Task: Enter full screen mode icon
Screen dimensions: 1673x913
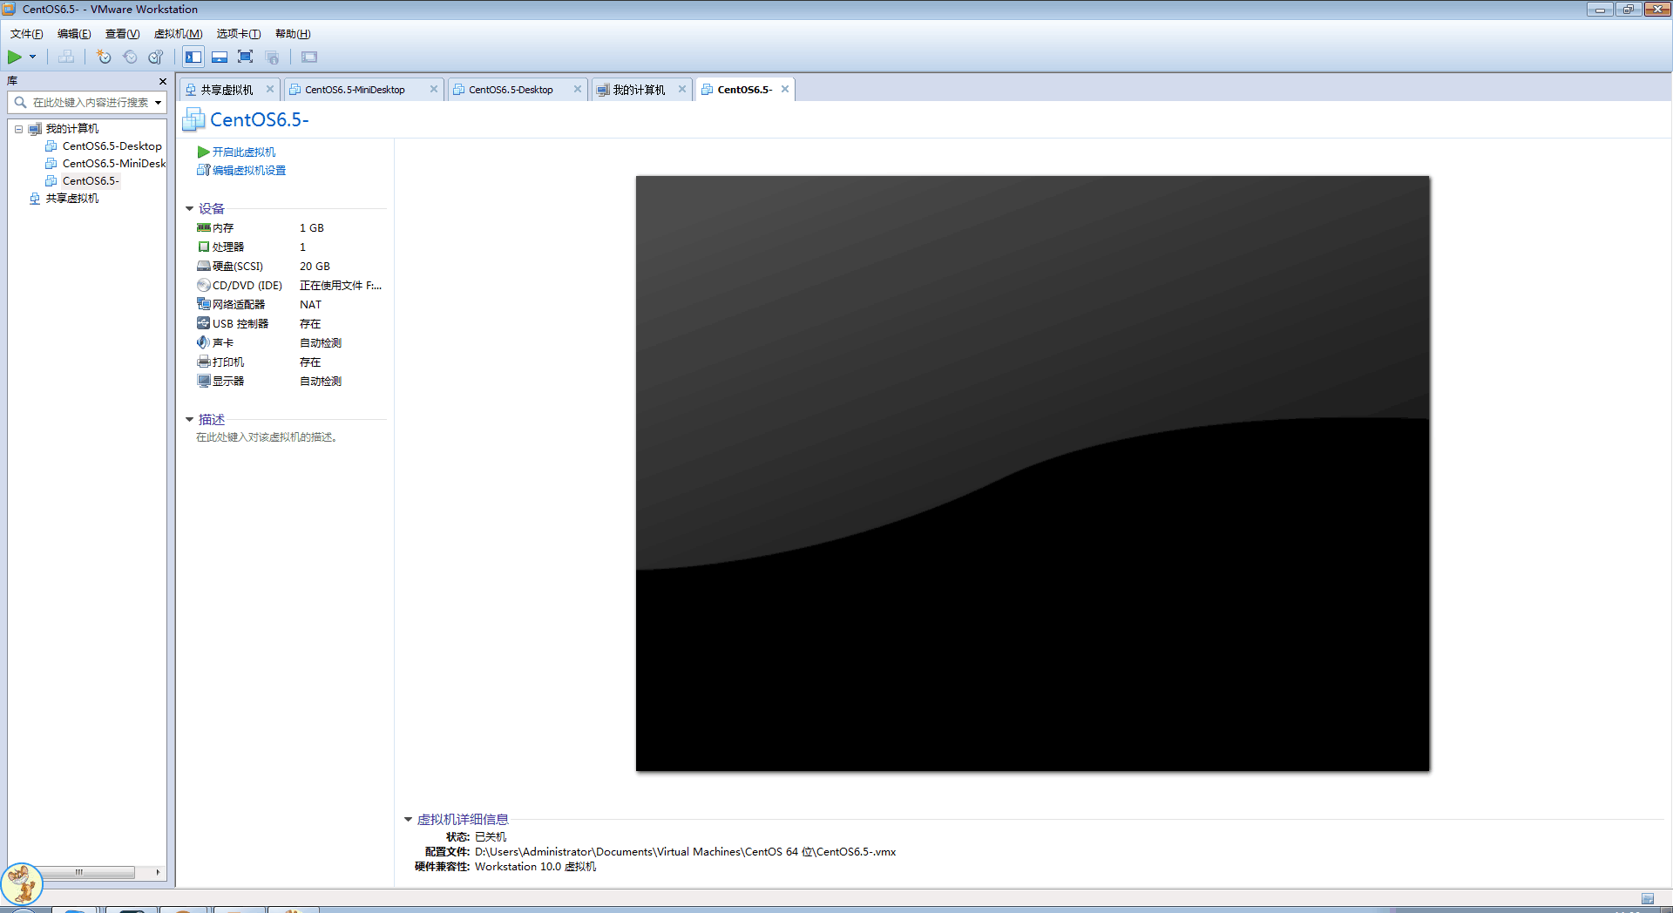Action: point(246,57)
